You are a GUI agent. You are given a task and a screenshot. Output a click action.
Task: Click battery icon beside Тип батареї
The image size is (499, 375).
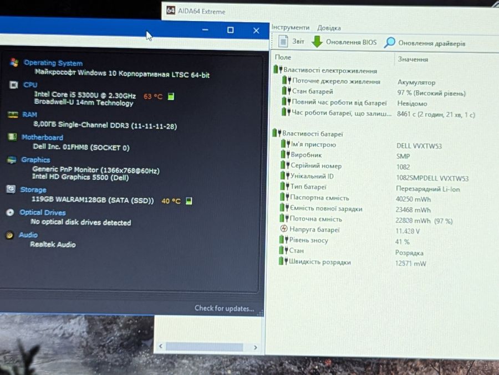click(x=284, y=186)
